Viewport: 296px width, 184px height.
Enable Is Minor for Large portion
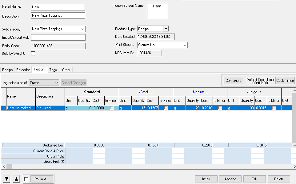(x=274, y=108)
